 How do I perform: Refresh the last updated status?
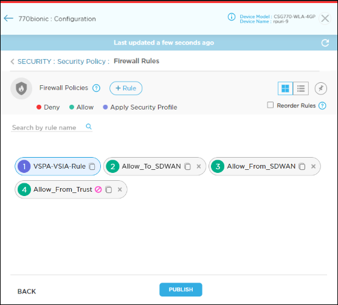(325, 43)
